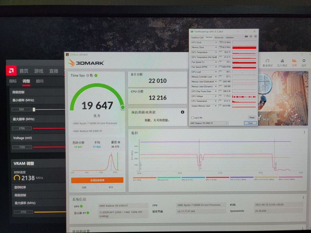Screen dimensions: 311x233
Task: Toggle CPU 温度 legend series in chart
Action: click(x=169, y=179)
